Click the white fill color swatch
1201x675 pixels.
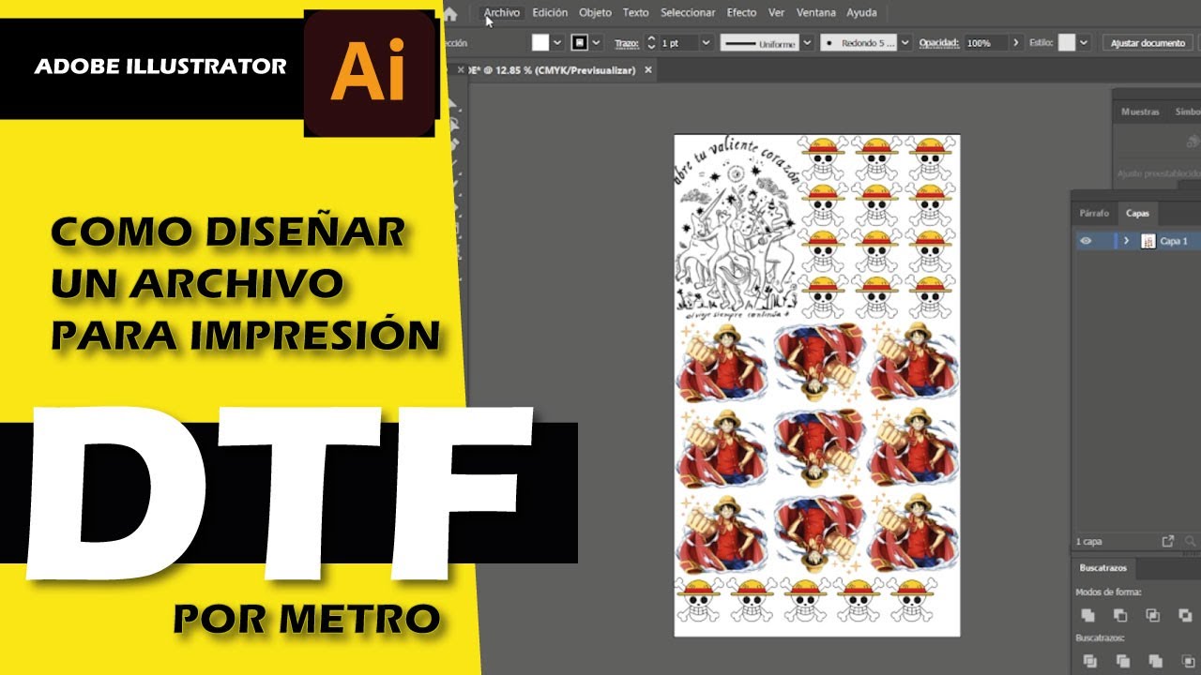(540, 43)
